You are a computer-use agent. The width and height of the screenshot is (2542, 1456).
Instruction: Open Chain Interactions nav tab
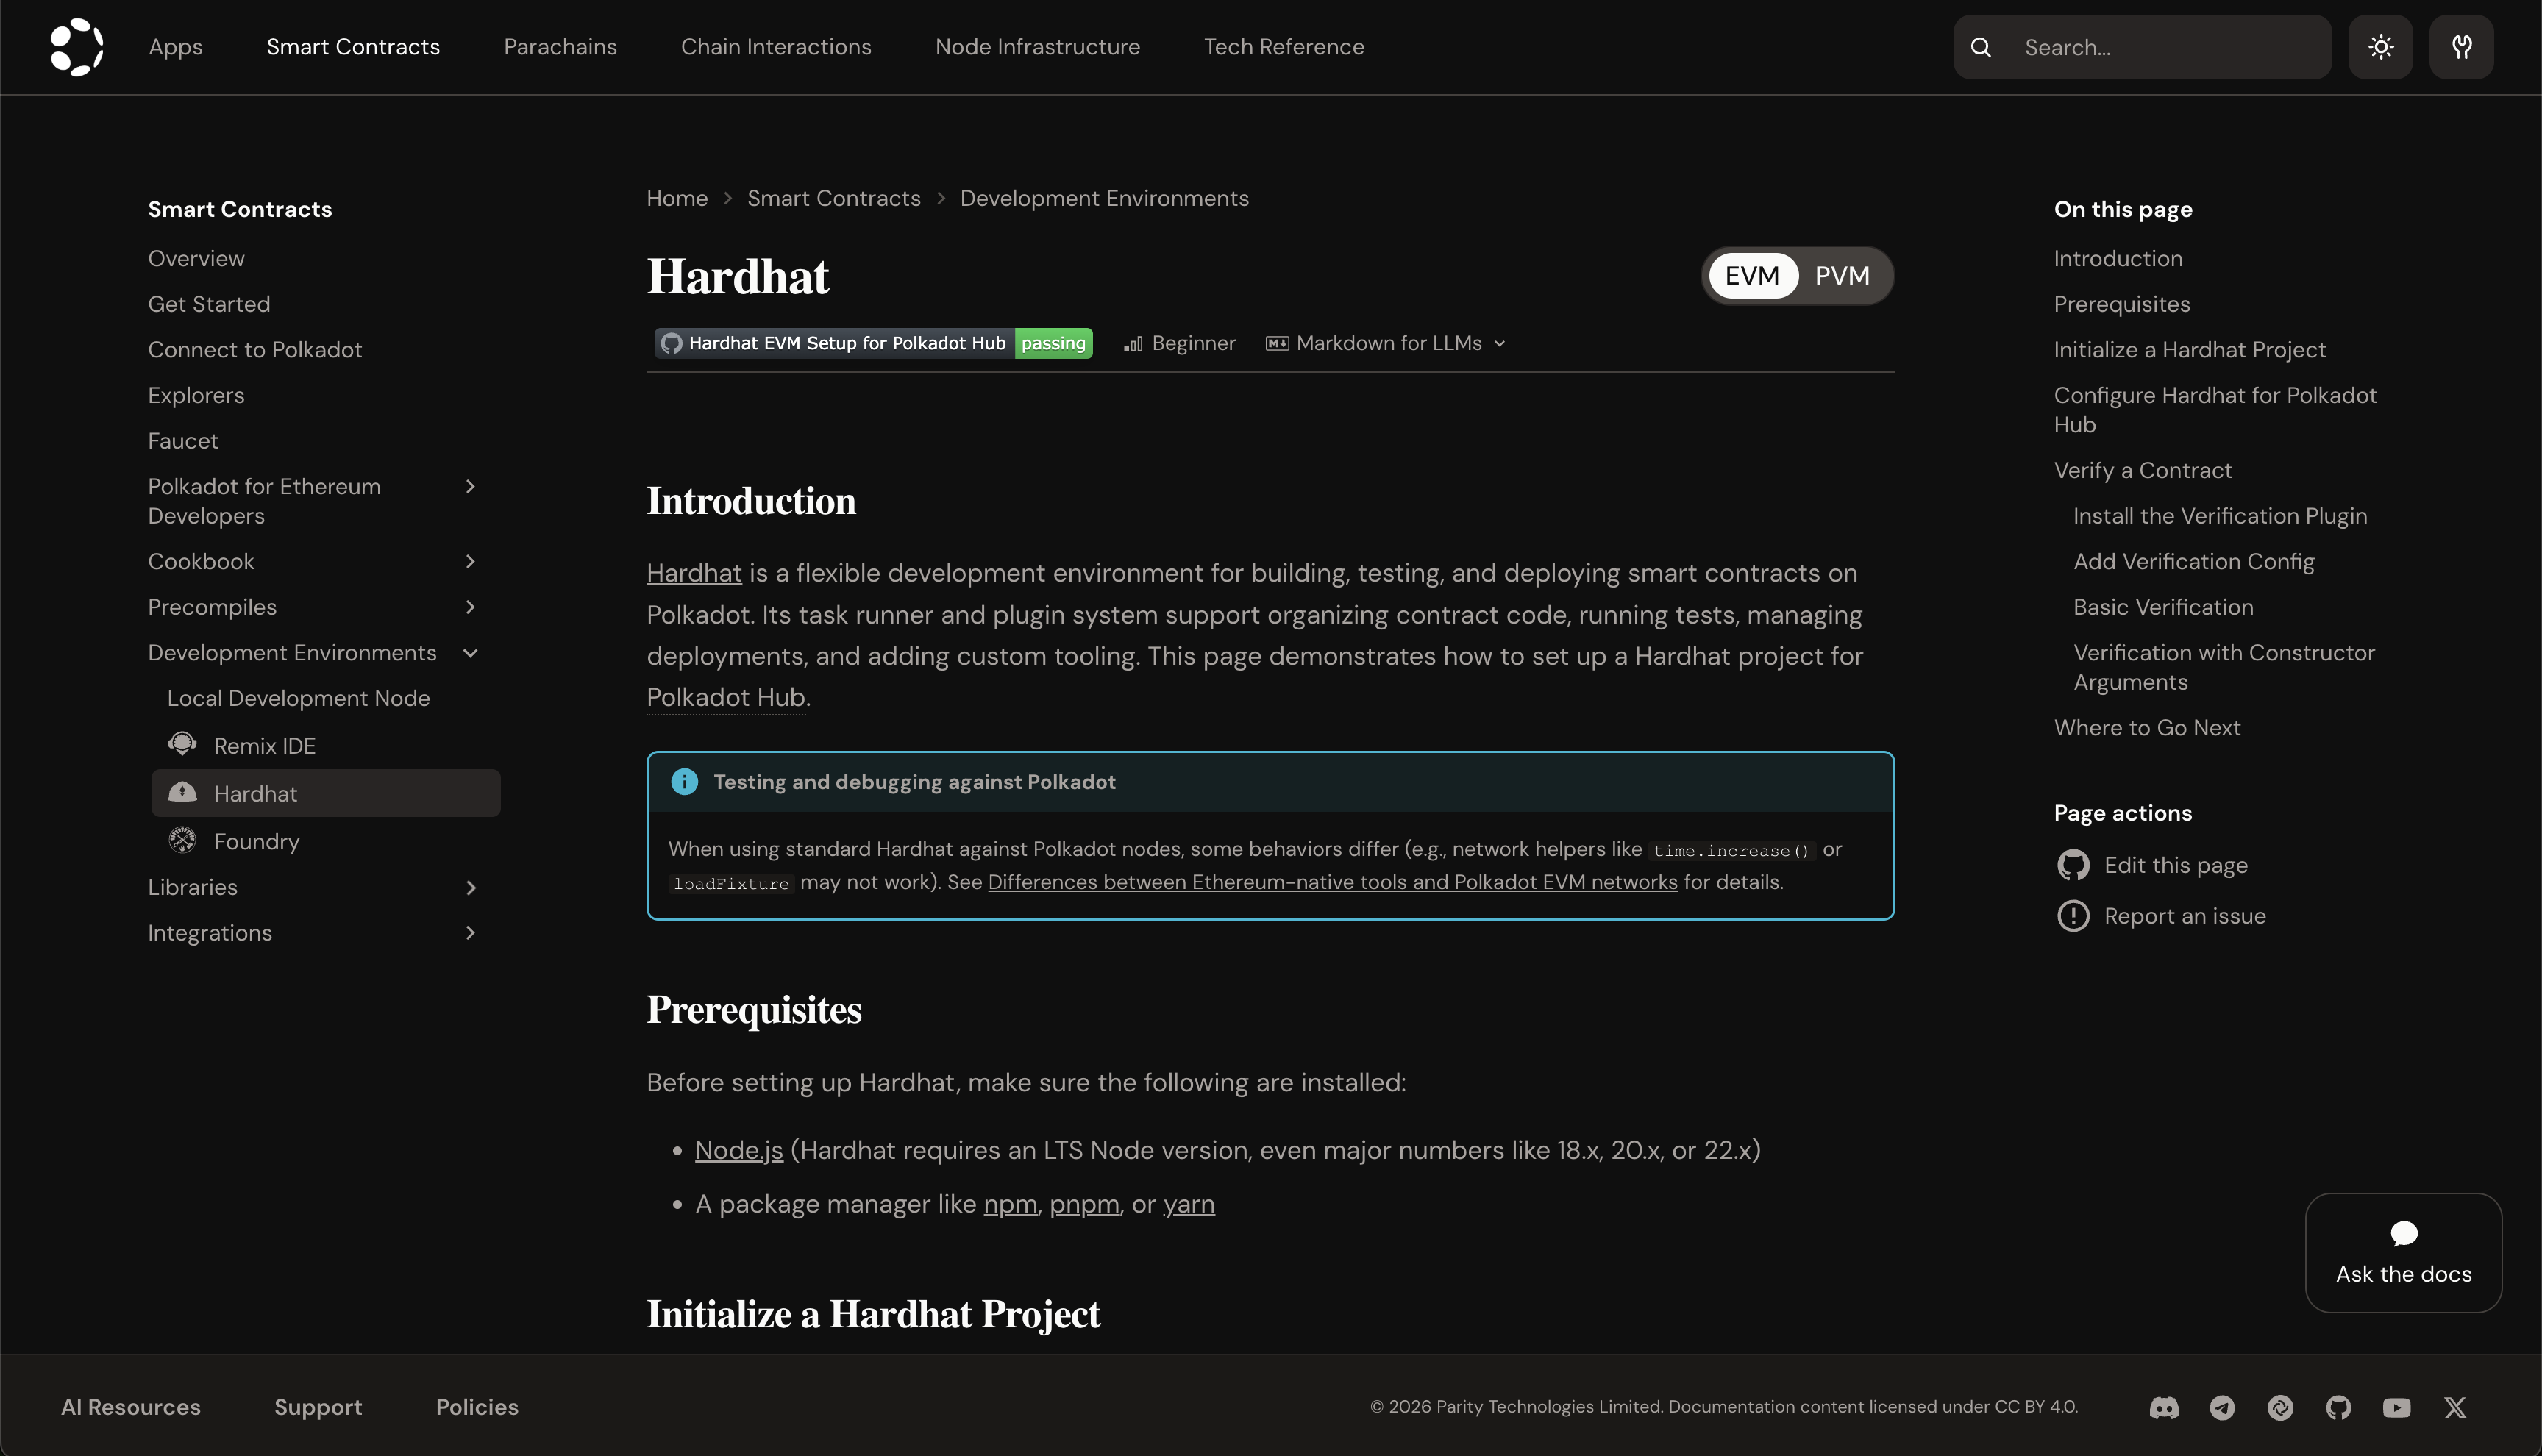776,47
